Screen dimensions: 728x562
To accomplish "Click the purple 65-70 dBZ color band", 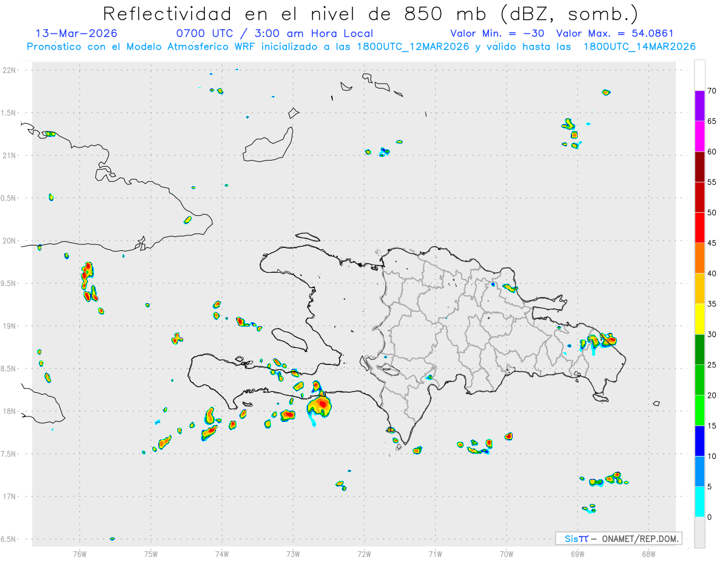I will (x=699, y=106).
